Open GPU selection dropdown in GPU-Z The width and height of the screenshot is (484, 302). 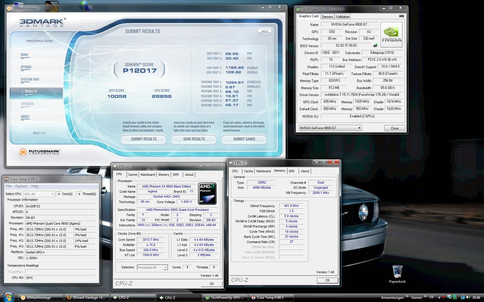click(330, 128)
